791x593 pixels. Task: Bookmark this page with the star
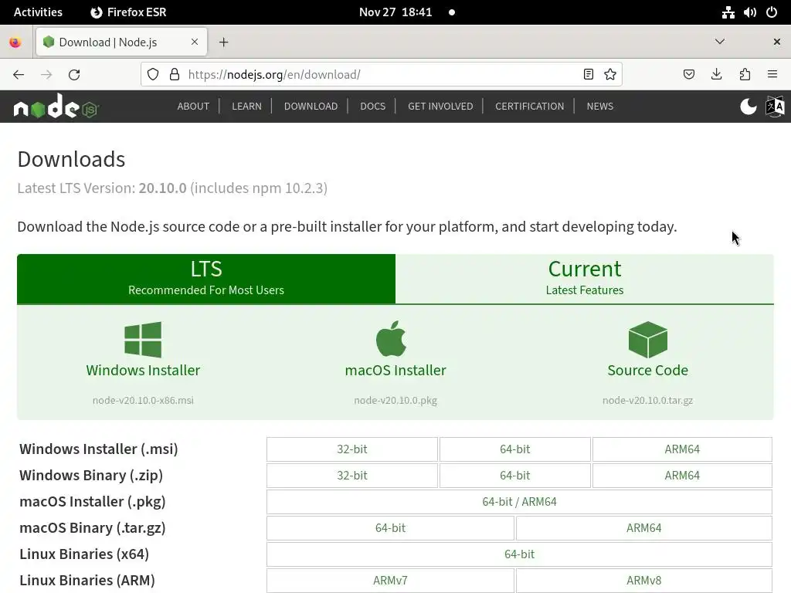(x=610, y=75)
